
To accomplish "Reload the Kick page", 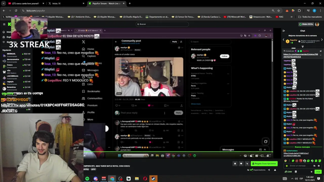I will [16, 11].
